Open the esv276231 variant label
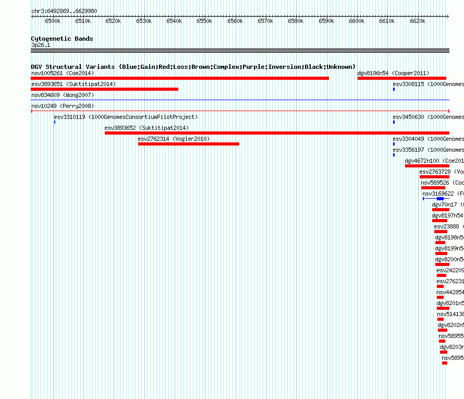The height and width of the screenshot is (399, 464). pos(450,281)
